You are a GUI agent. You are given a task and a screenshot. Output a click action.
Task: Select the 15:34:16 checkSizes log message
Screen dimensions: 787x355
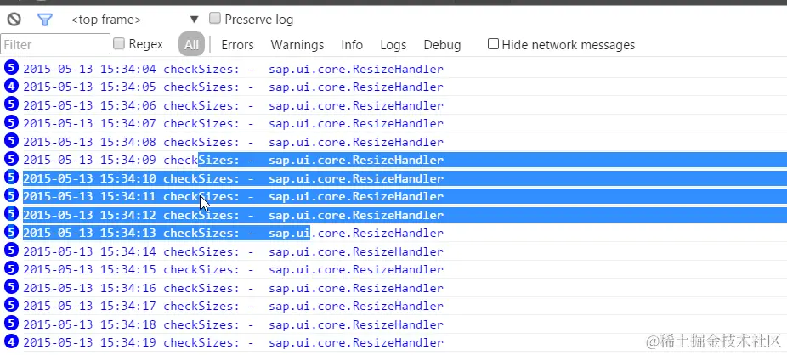pyautogui.click(x=234, y=288)
